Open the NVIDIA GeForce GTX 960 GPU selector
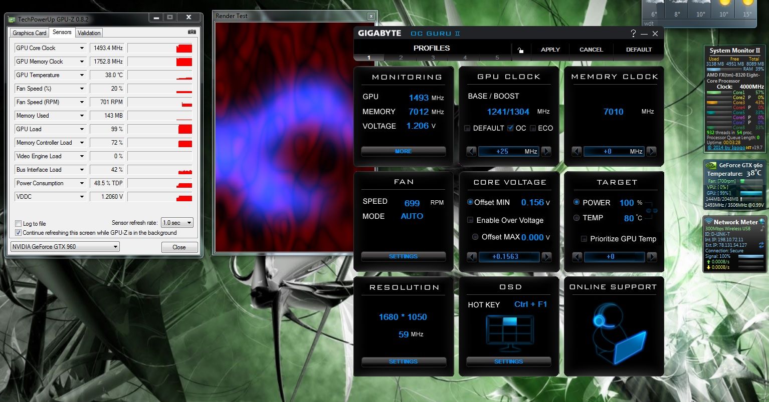The image size is (769, 402). [65, 247]
